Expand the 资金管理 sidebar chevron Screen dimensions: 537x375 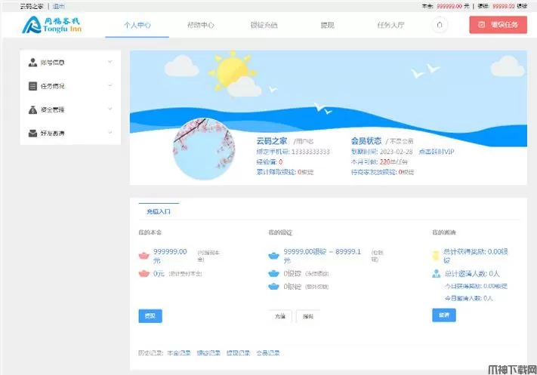pos(110,109)
